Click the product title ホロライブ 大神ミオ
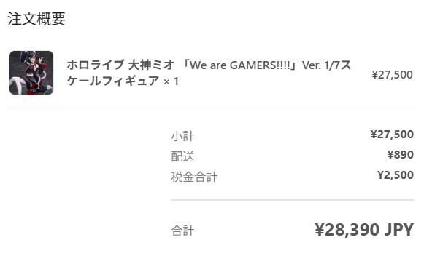The height and width of the screenshot is (264, 424). point(120,65)
